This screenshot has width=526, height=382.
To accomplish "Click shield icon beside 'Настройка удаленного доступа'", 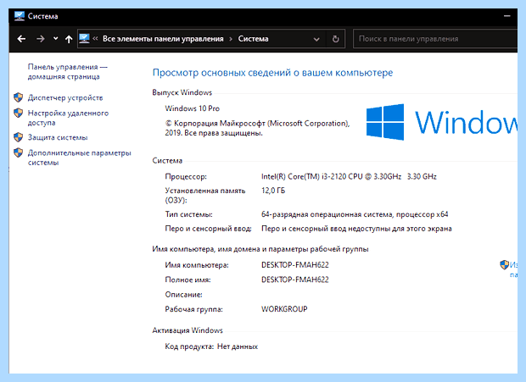I will pyautogui.click(x=18, y=113).
